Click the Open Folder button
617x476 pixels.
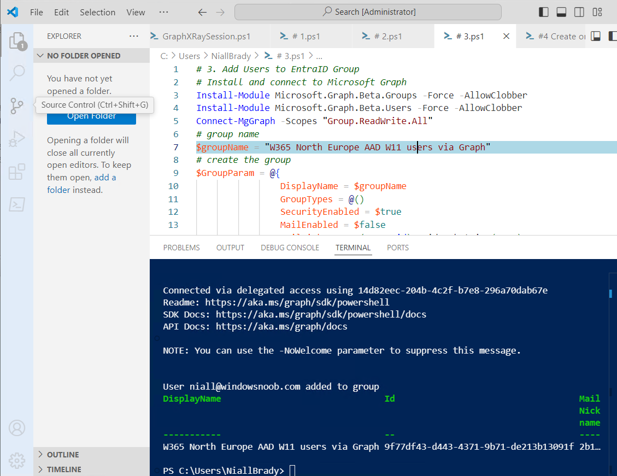pos(91,116)
